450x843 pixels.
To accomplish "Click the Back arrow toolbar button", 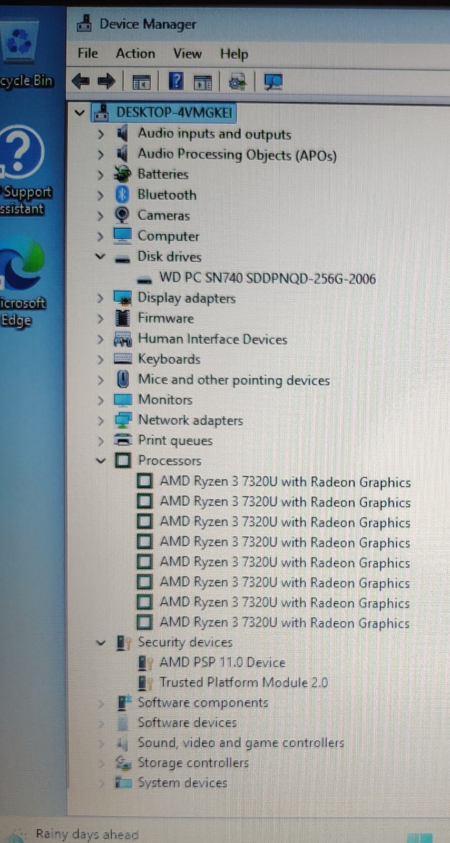I will (81, 82).
